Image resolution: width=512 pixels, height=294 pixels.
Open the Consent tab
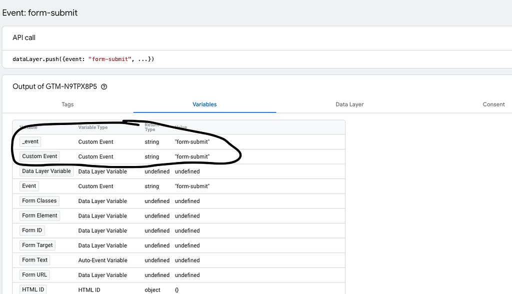tap(493, 104)
